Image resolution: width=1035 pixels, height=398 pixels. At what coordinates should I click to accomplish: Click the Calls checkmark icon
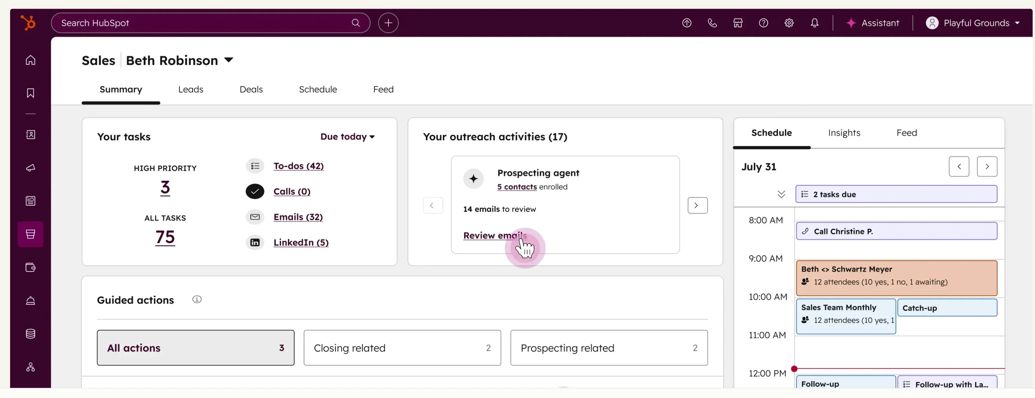click(255, 191)
